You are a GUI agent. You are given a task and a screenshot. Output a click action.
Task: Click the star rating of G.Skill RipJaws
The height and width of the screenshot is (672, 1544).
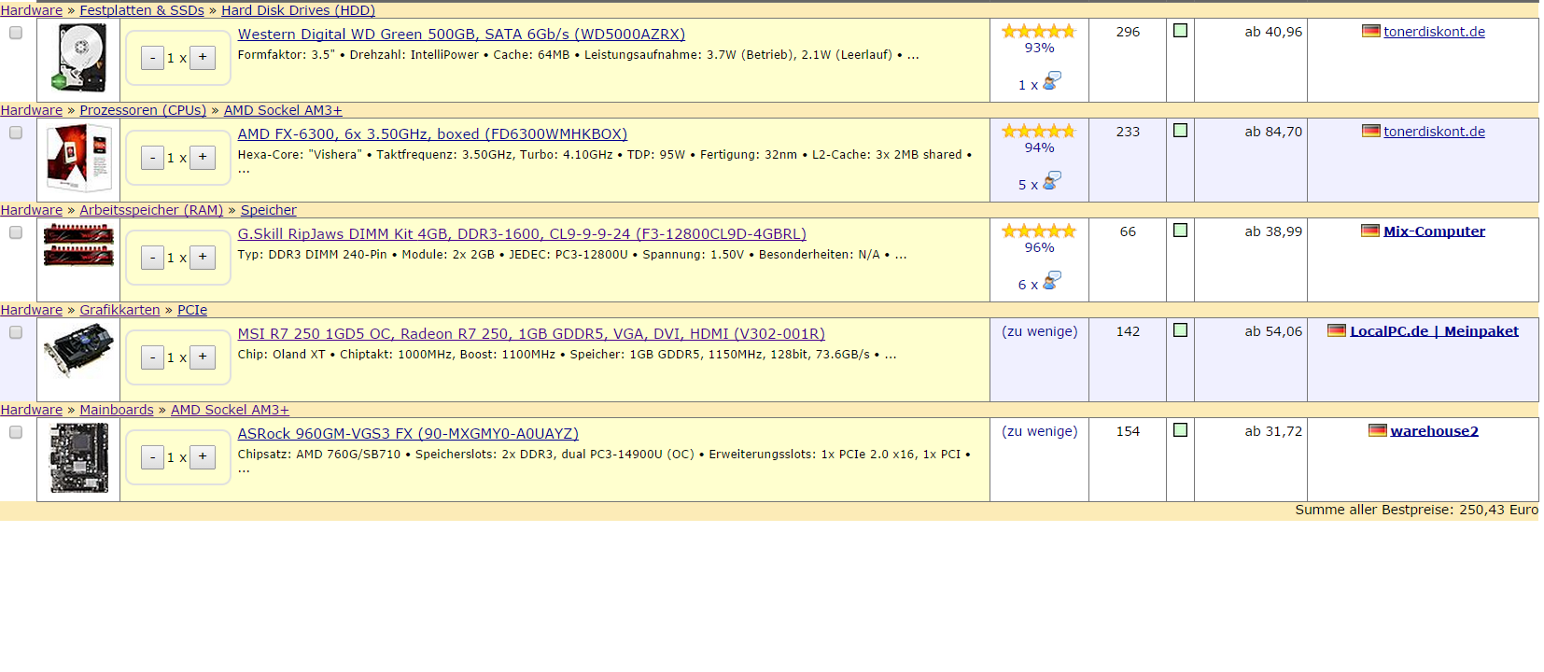pyautogui.click(x=1039, y=231)
